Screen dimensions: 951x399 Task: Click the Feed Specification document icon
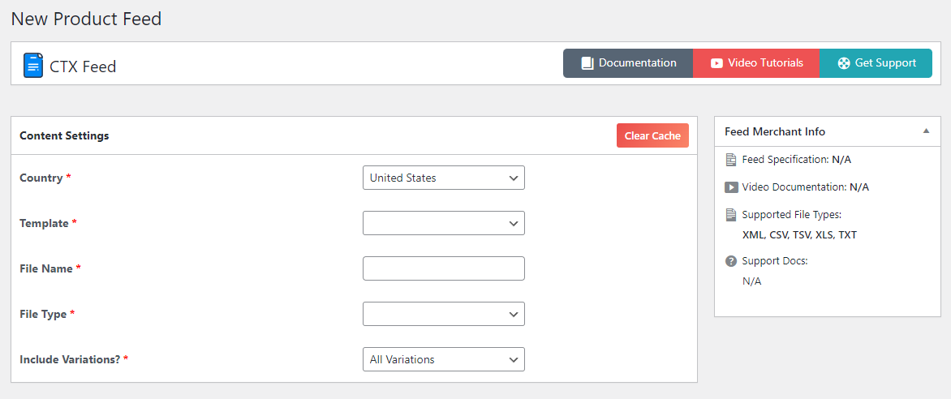tap(731, 160)
